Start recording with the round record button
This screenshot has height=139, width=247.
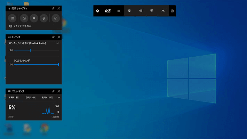click(34, 18)
